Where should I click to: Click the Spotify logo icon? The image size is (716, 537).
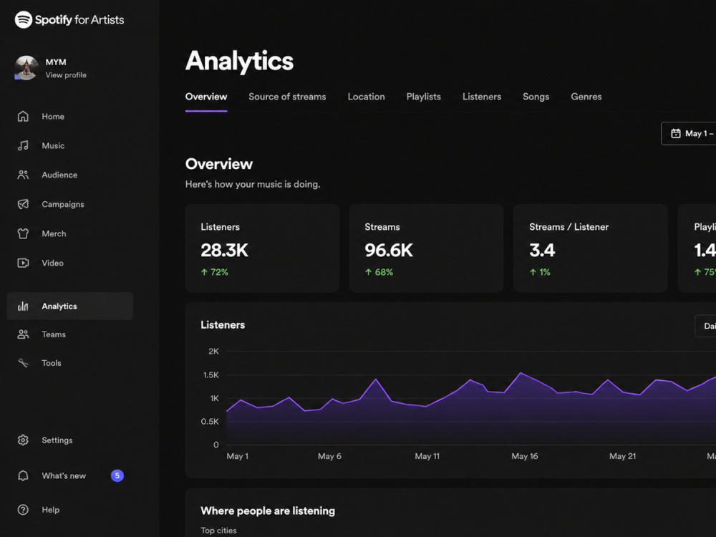point(24,19)
